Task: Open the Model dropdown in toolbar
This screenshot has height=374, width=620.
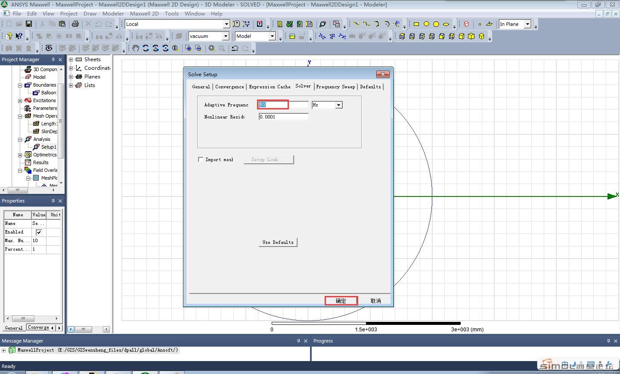Action: 272,36
